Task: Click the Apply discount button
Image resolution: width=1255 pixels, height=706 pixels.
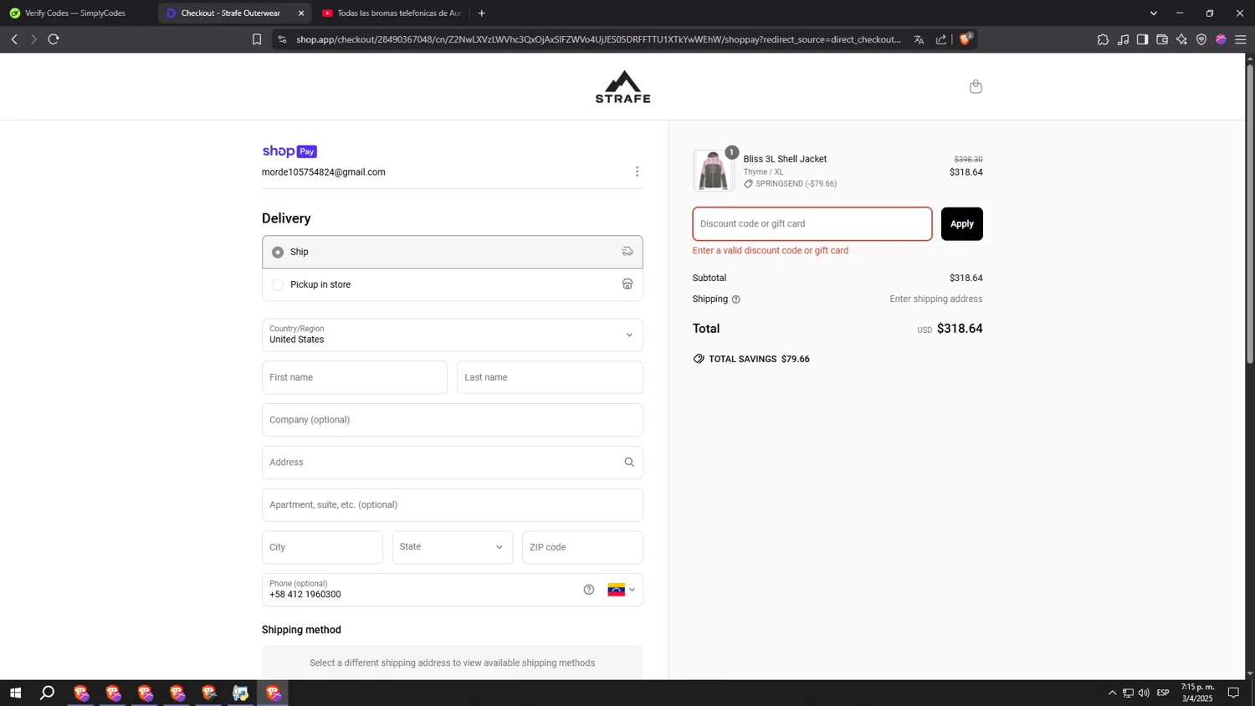Action: pyautogui.click(x=961, y=224)
